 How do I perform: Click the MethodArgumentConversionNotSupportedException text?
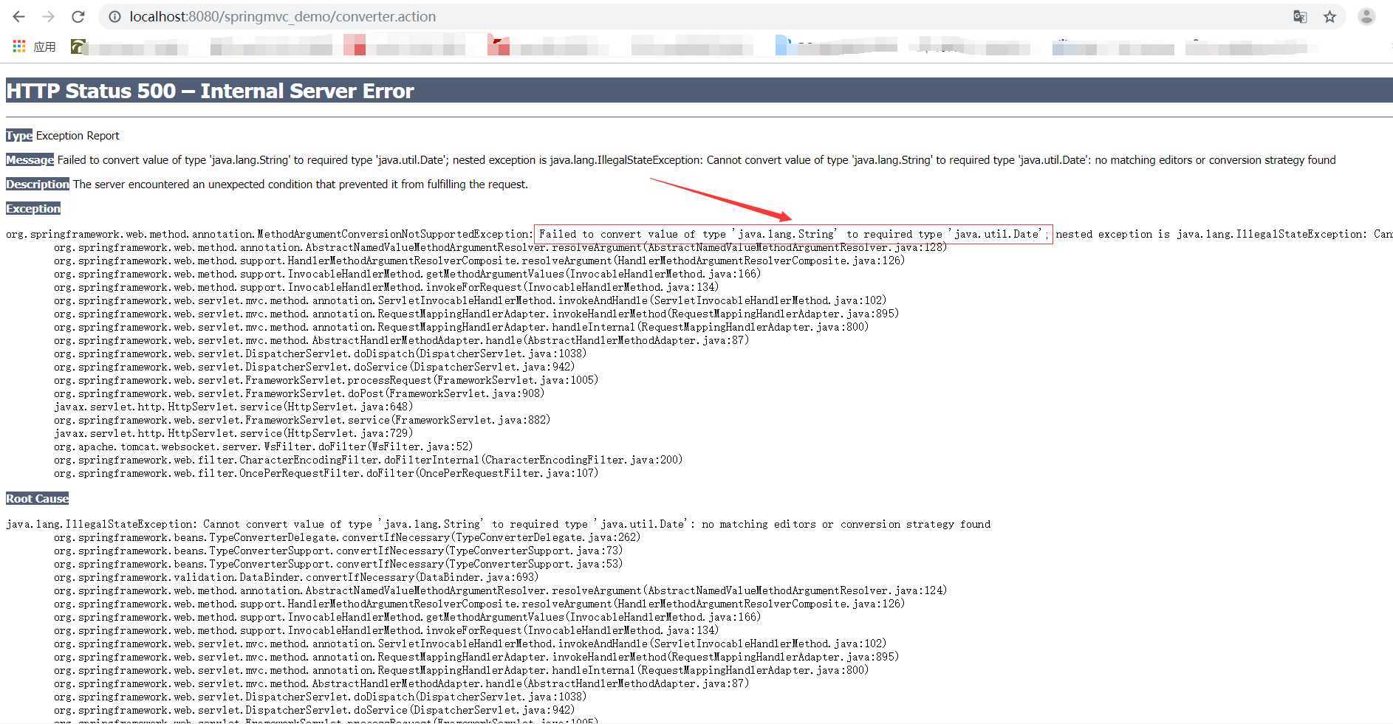pyautogui.click(x=269, y=234)
